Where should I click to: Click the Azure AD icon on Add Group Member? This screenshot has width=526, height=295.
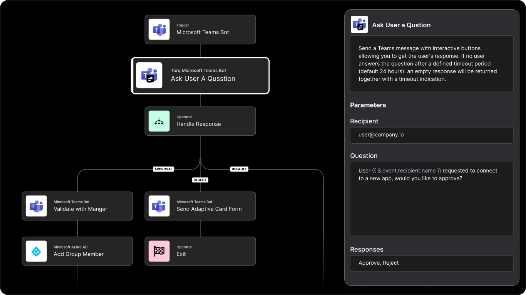[x=36, y=252]
